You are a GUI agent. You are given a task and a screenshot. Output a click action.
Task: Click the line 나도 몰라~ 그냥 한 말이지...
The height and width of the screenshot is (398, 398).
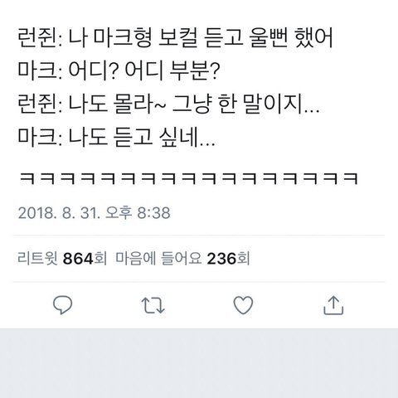pos(168,104)
